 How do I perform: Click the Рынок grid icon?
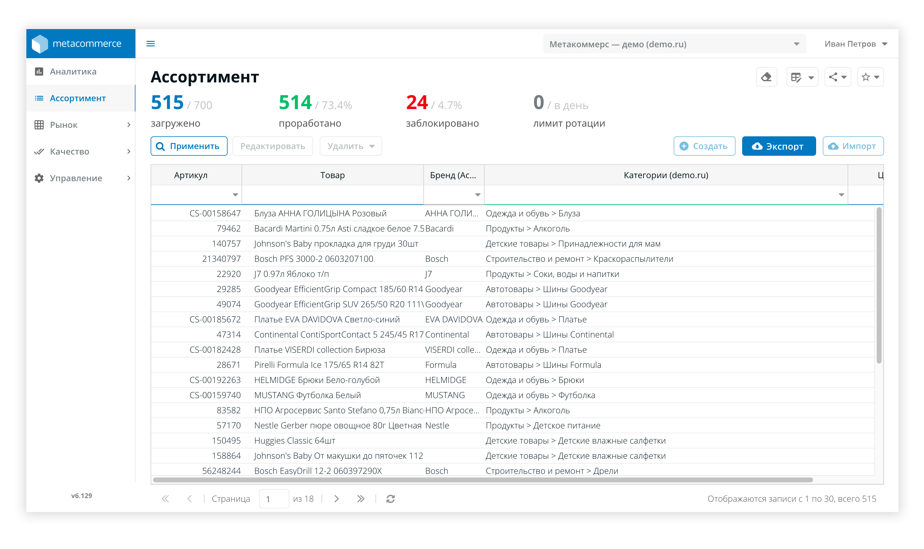[39, 125]
